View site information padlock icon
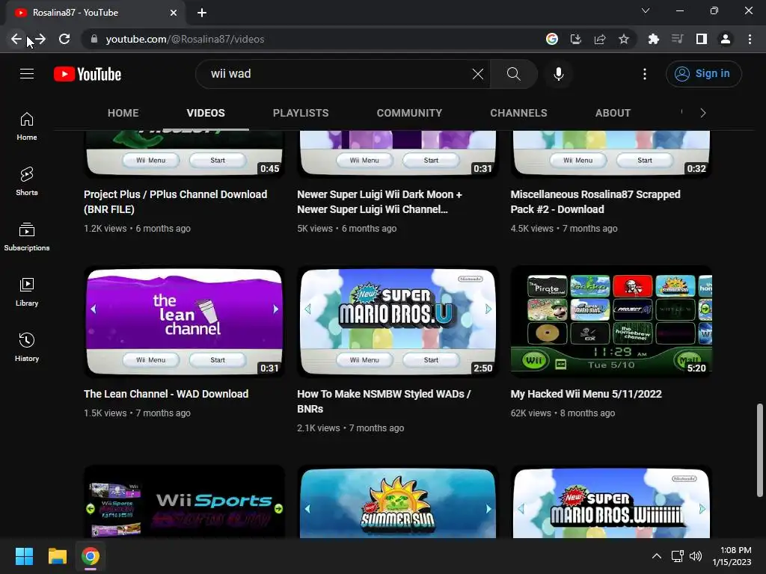The width and height of the screenshot is (766, 574). tap(94, 39)
